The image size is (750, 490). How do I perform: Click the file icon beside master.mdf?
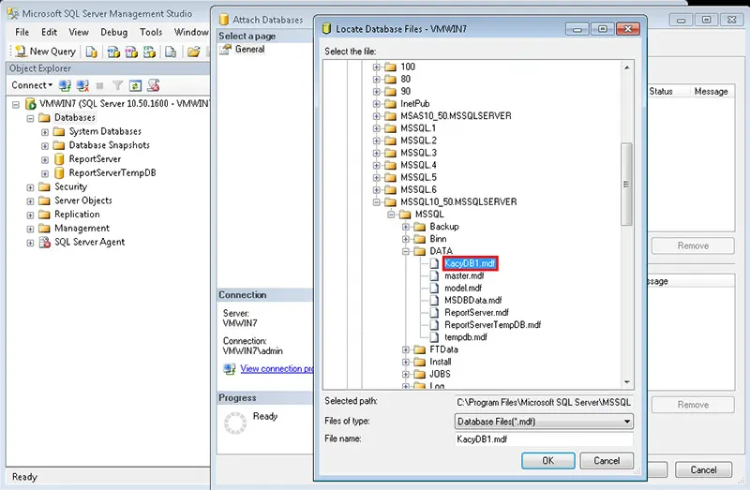[x=434, y=275]
